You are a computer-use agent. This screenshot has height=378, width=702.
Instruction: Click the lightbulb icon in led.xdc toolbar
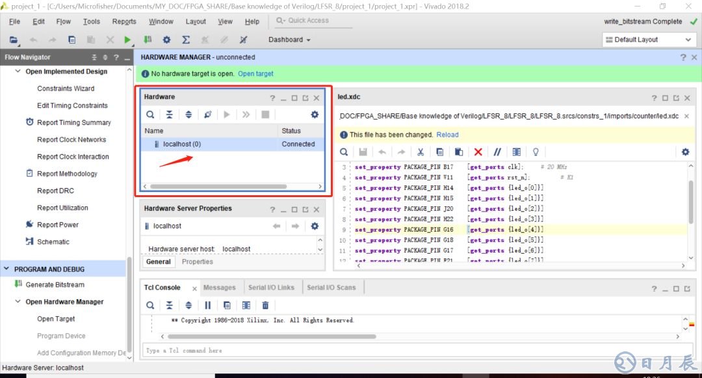(536, 152)
